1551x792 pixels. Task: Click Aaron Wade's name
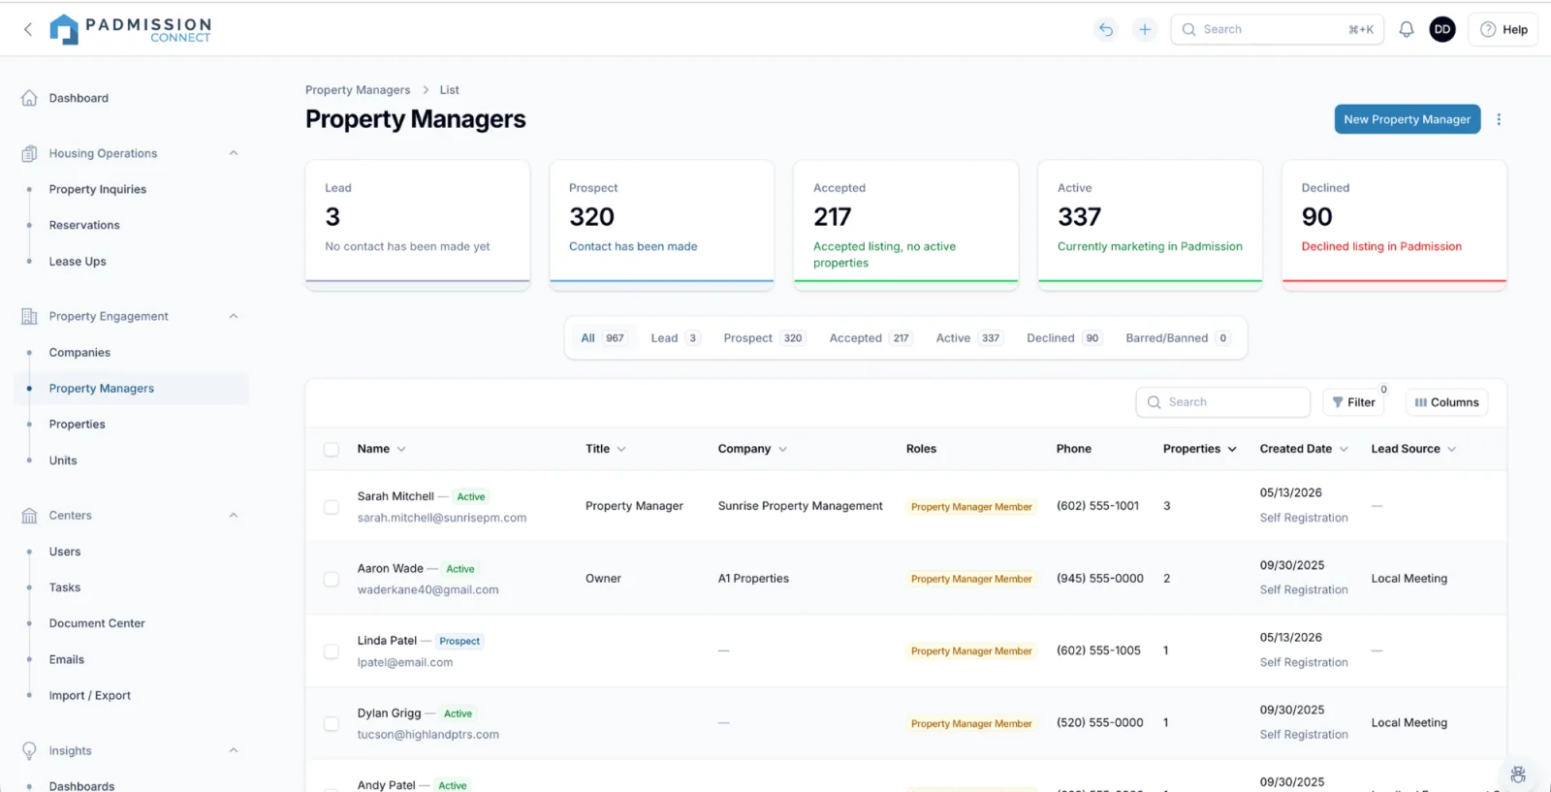point(390,568)
